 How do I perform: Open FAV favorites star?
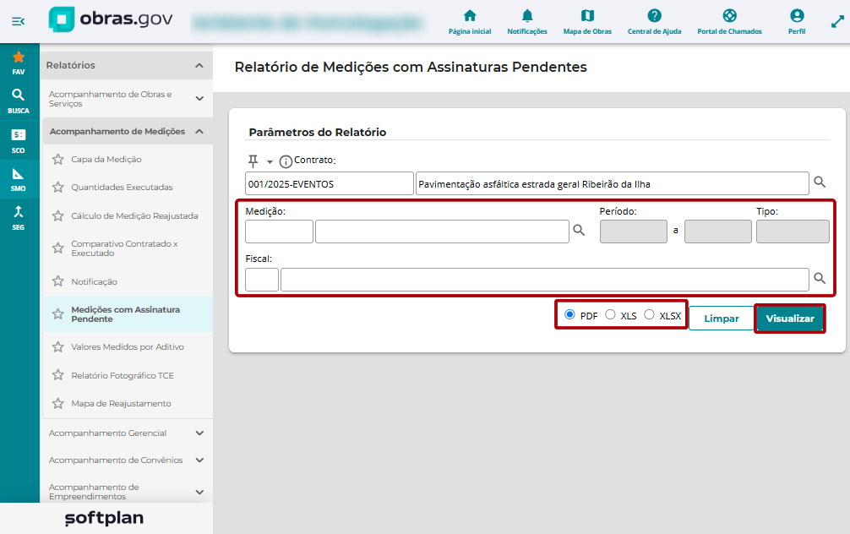pos(19,63)
